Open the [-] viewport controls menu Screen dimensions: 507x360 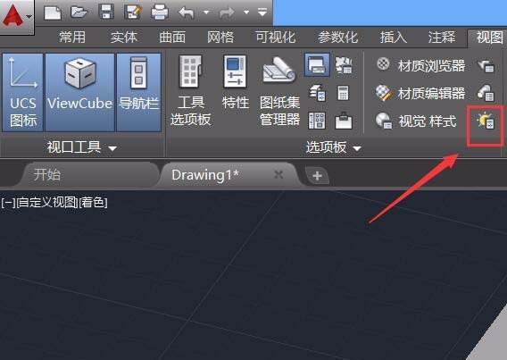click(8, 203)
